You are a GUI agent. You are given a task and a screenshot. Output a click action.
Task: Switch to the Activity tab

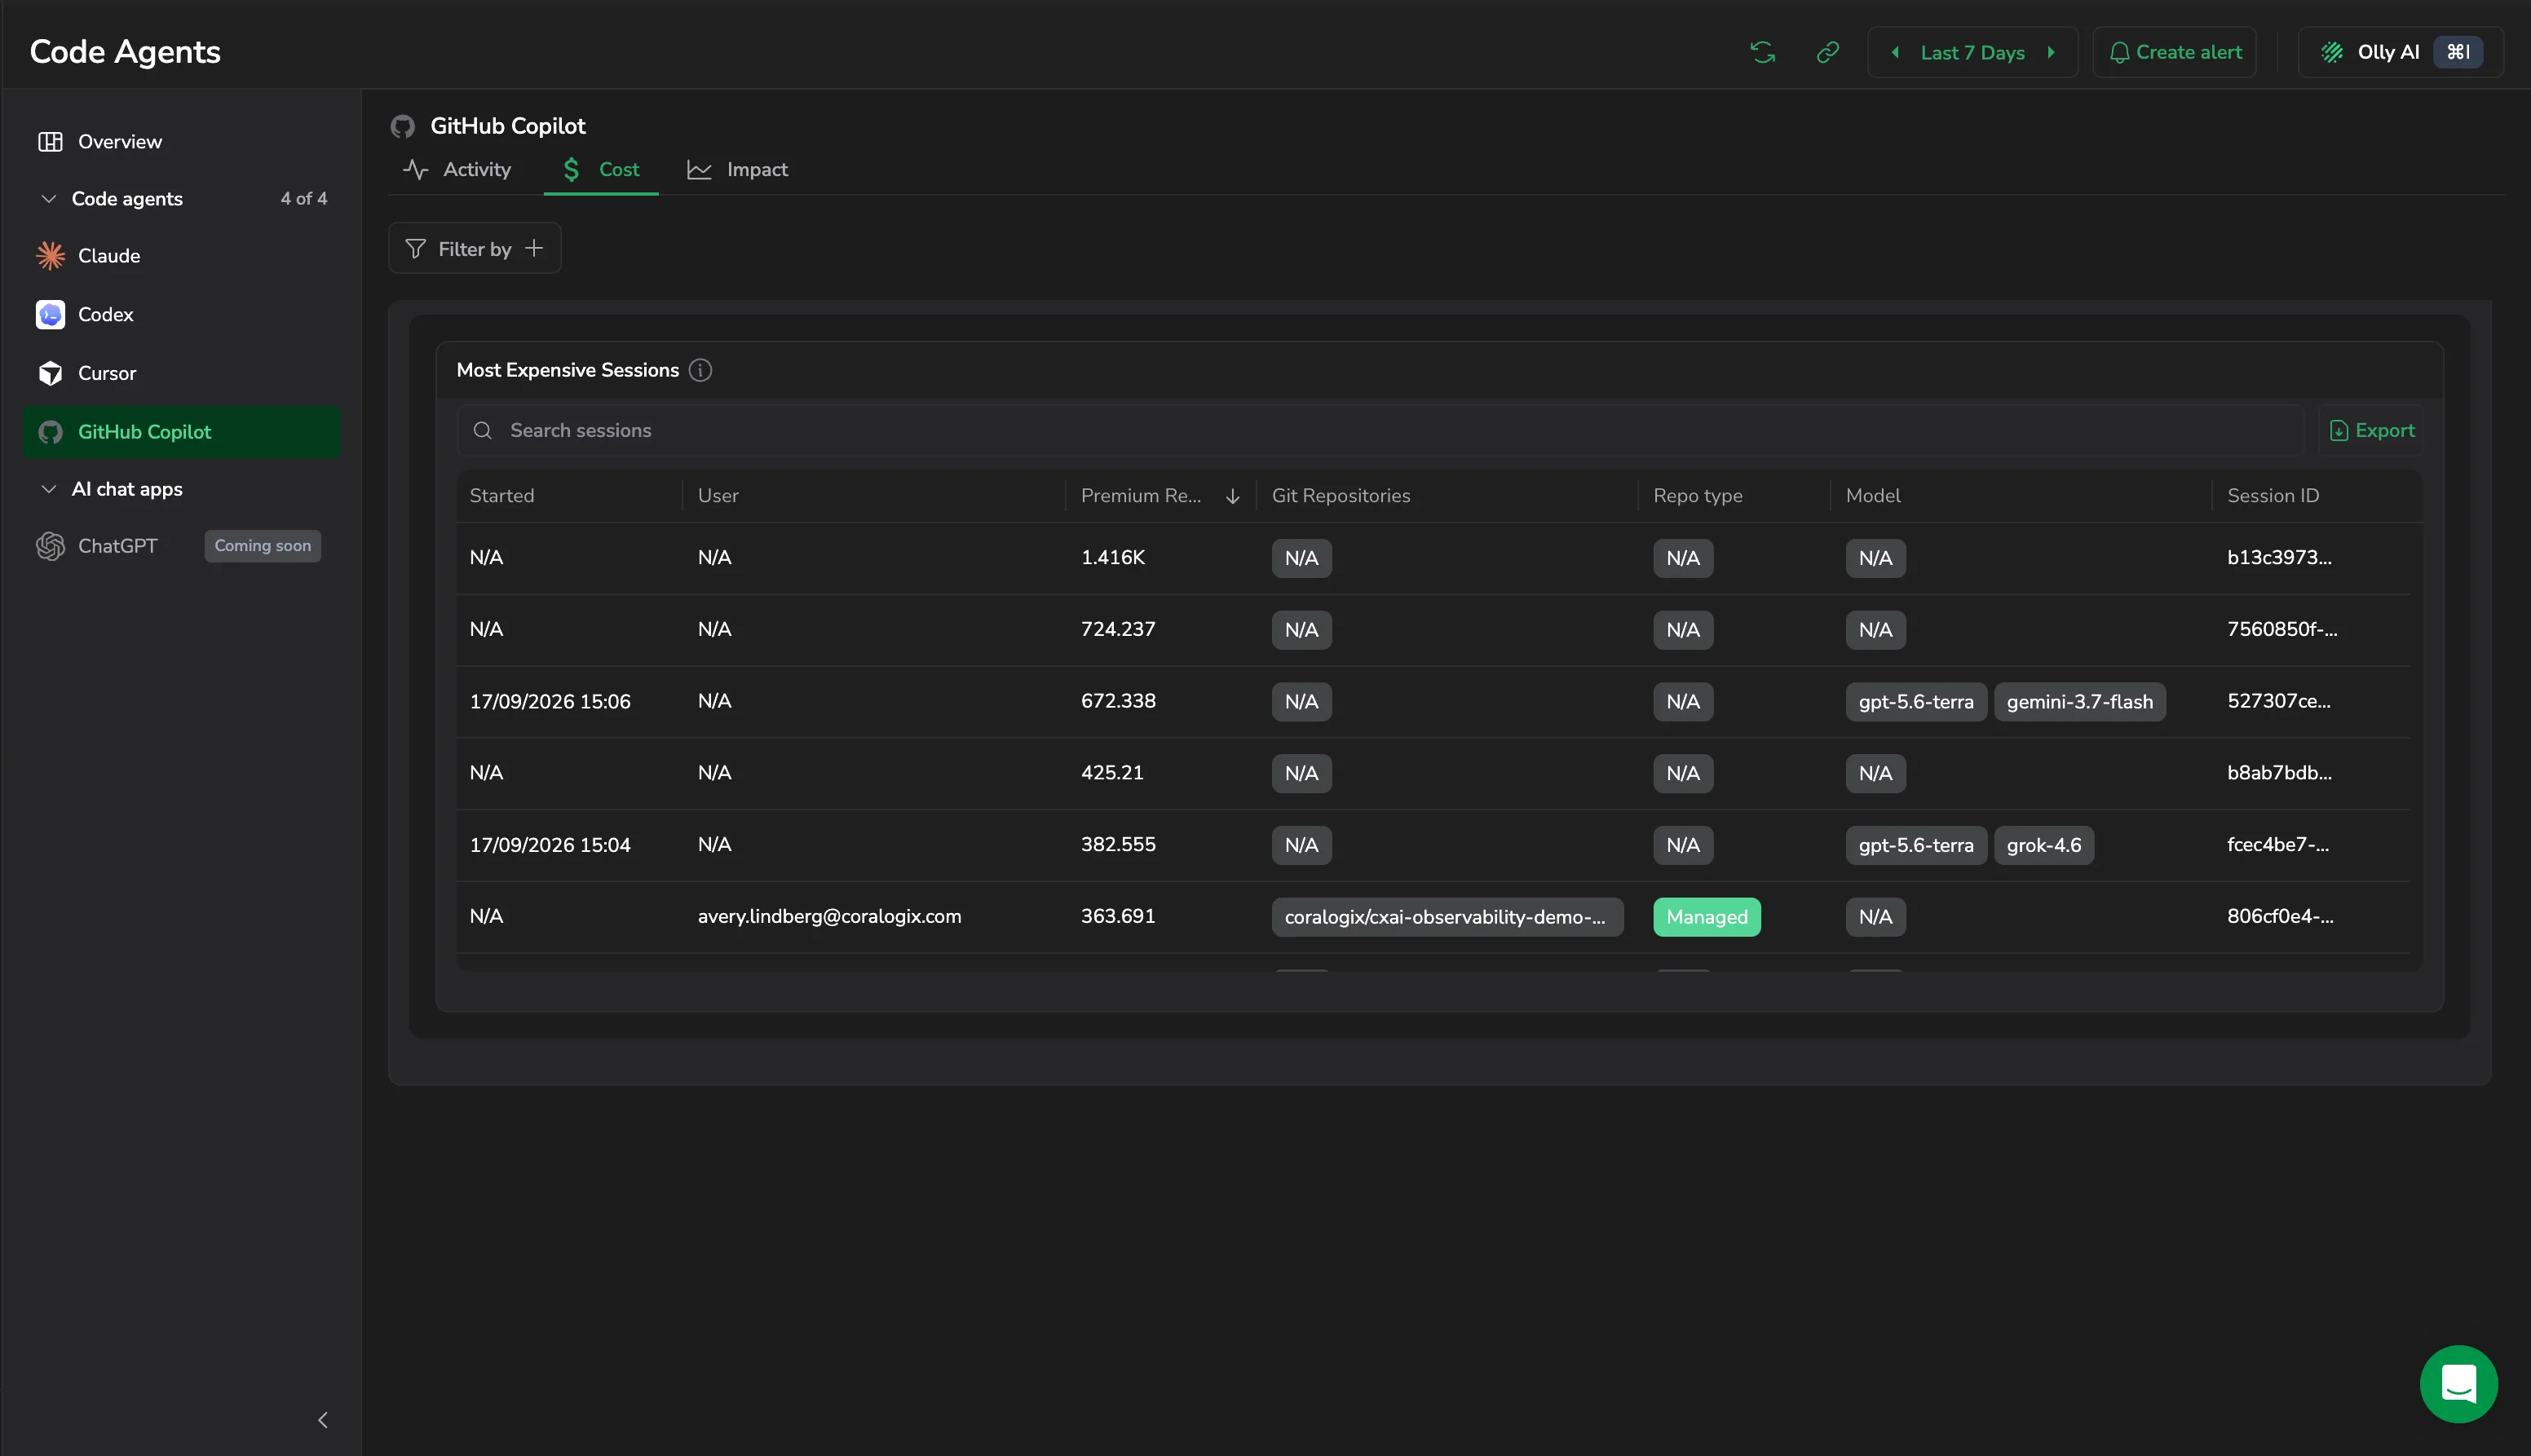(457, 170)
